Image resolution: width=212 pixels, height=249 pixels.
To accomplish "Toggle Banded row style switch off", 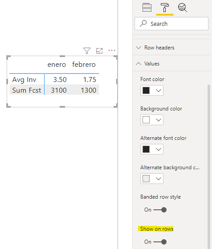I will (160, 210).
